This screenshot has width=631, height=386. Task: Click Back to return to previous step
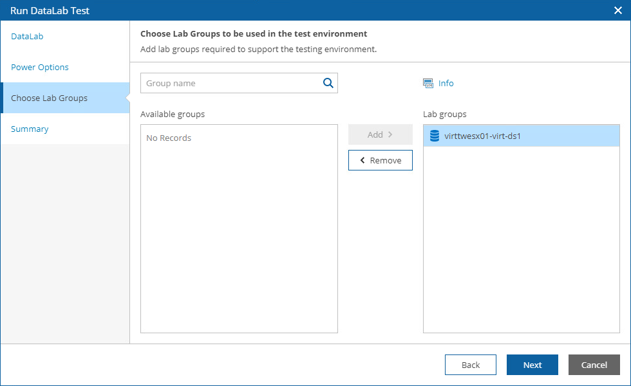tap(470, 365)
